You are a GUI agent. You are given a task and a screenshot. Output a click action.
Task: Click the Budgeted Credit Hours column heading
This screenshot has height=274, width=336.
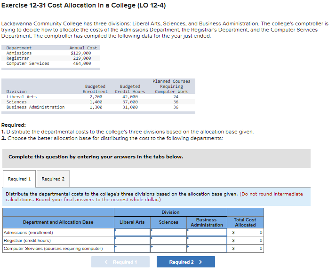130,89
